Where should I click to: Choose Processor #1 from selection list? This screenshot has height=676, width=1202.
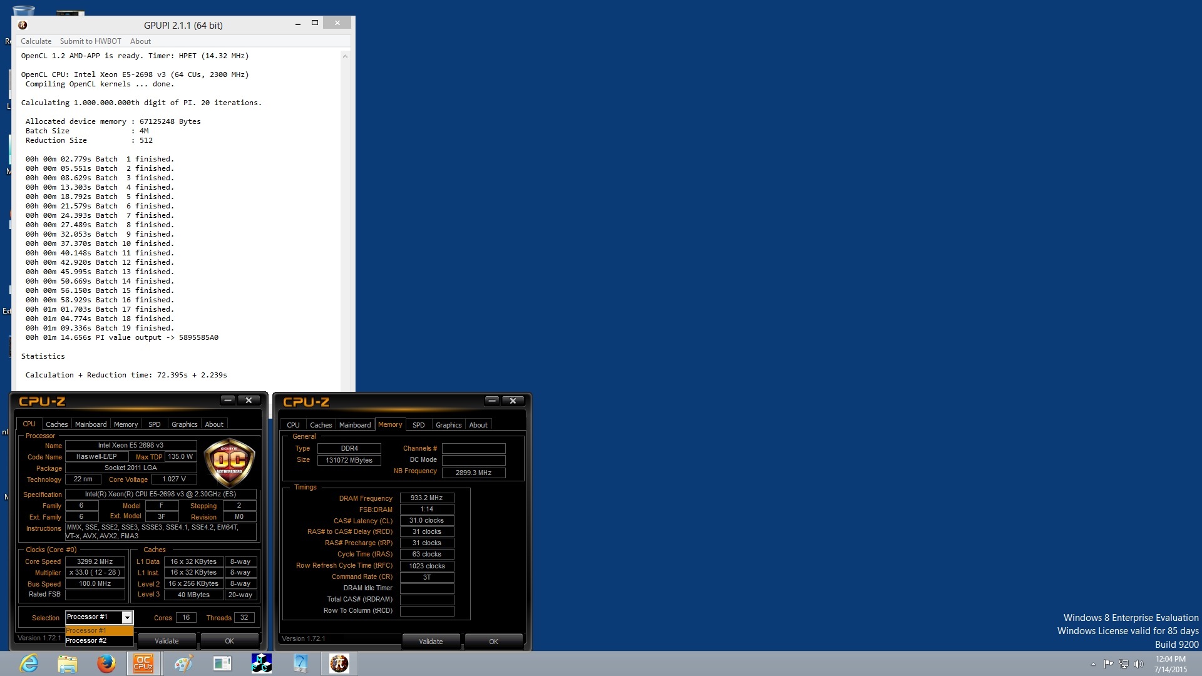point(99,630)
